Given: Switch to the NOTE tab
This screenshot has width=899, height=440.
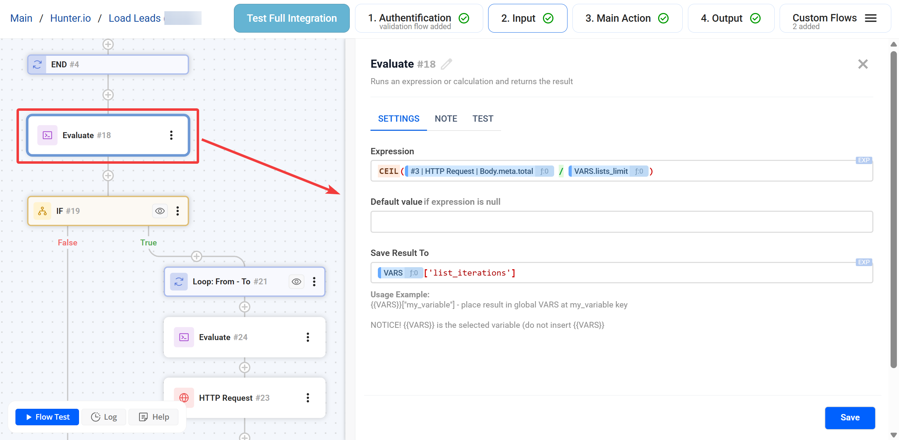Looking at the screenshot, I should coord(446,119).
